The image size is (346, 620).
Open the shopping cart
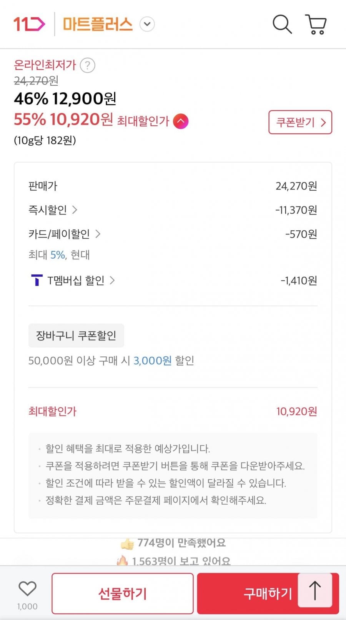(x=316, y=24)
